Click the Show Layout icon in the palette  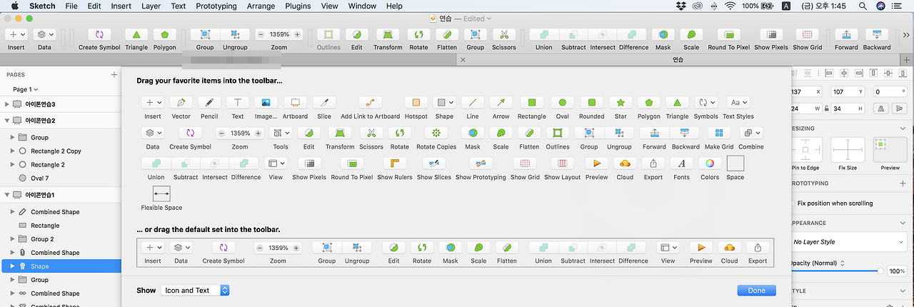click(563, 163)
